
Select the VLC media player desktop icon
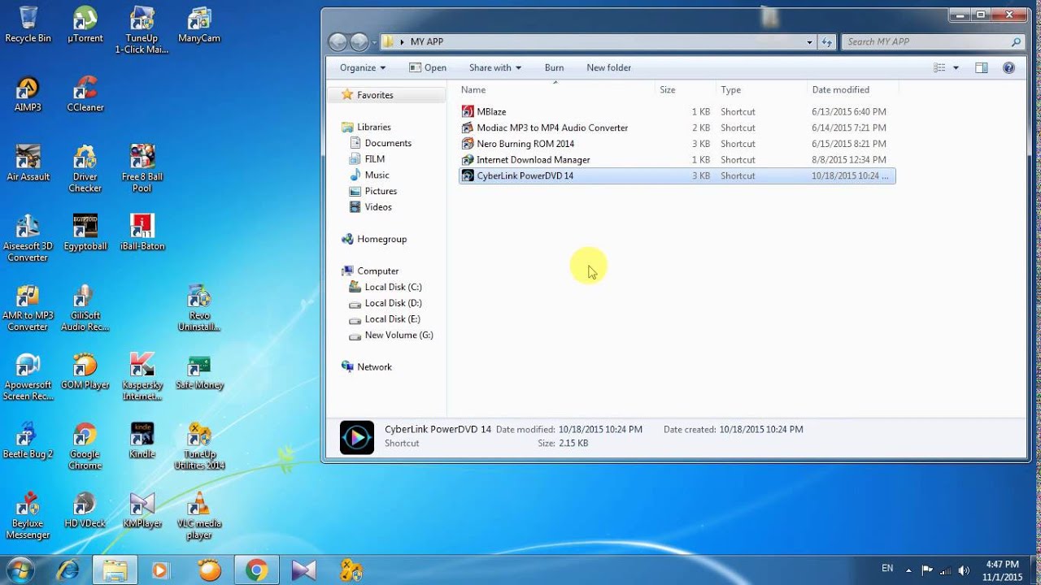point(198,516)
